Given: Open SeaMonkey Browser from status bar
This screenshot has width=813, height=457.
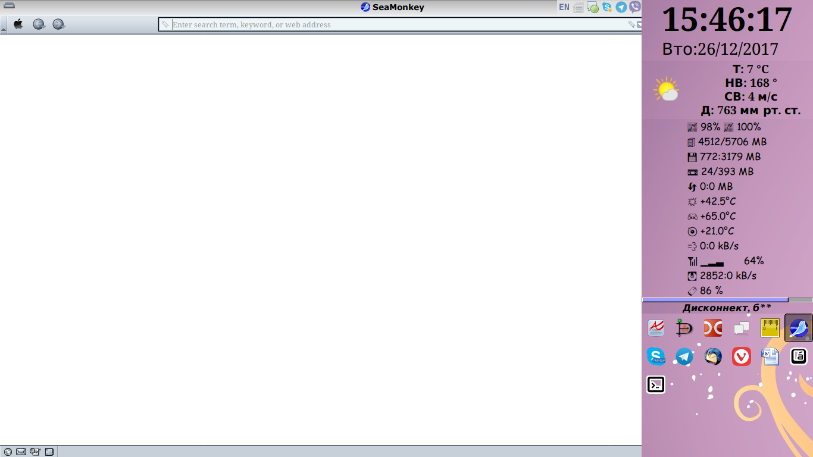Looking at the screenshot, I should (8, 452).
